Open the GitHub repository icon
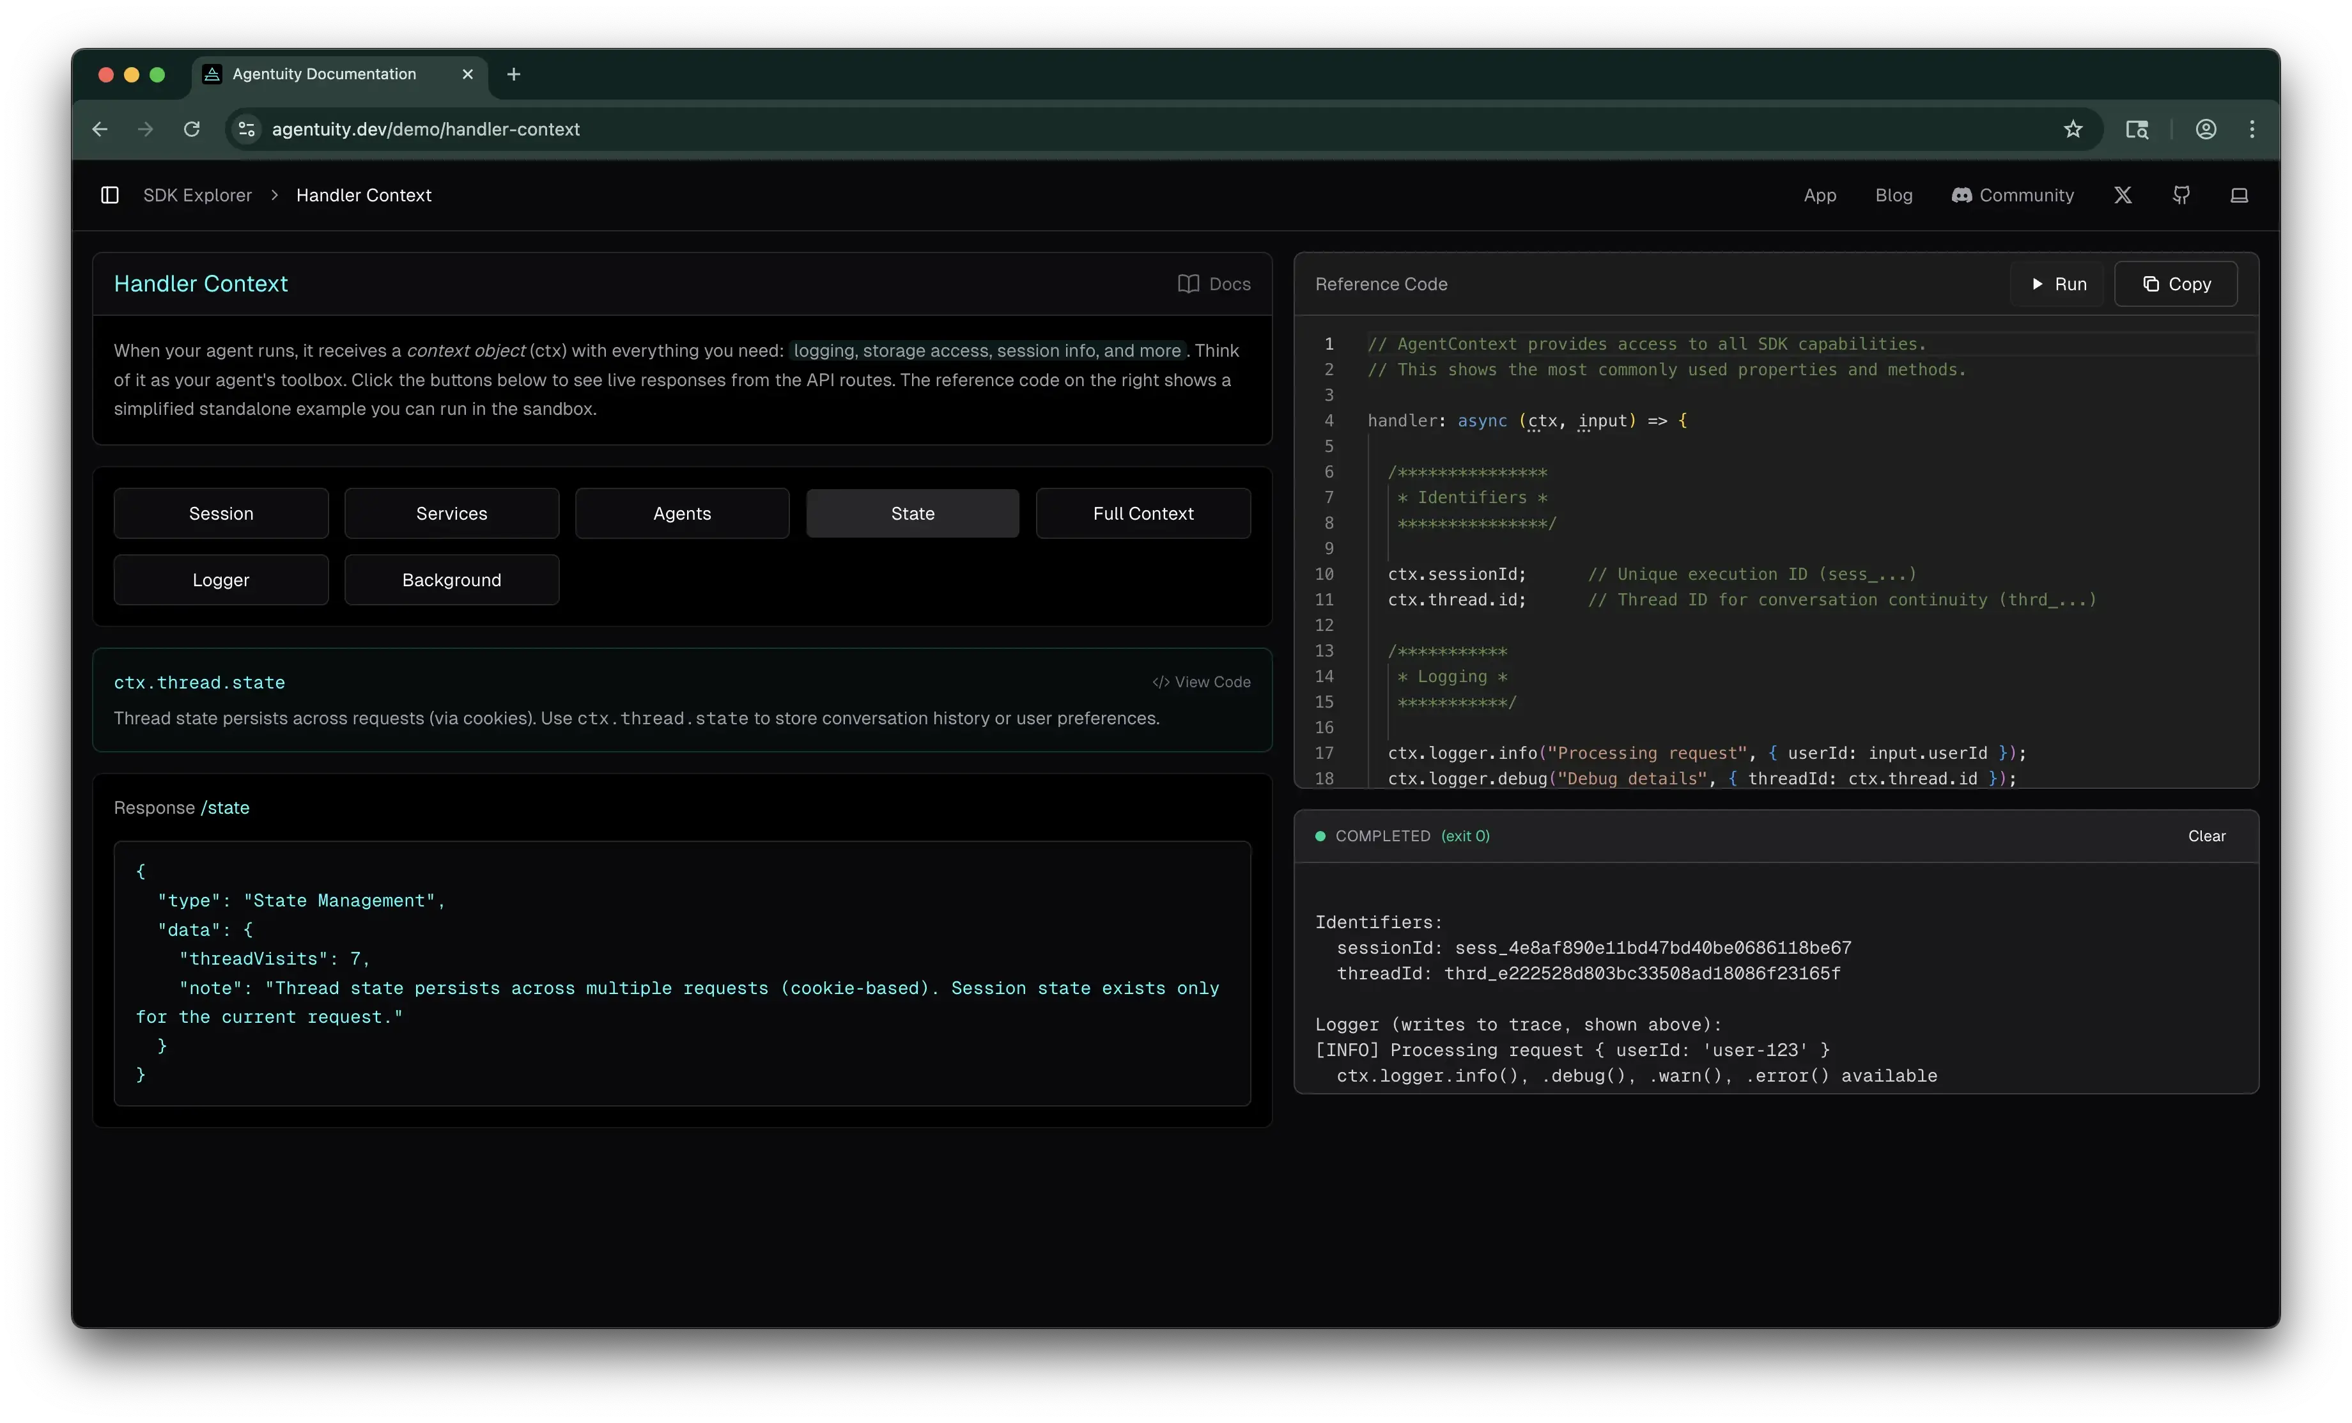This screenshot has height=1423, width=2352. tap(2182, 195)
